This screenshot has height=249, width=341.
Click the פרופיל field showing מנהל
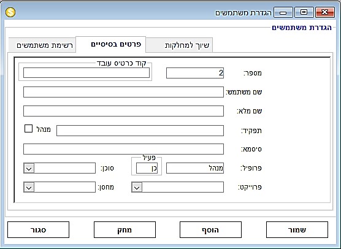[195, 168]
